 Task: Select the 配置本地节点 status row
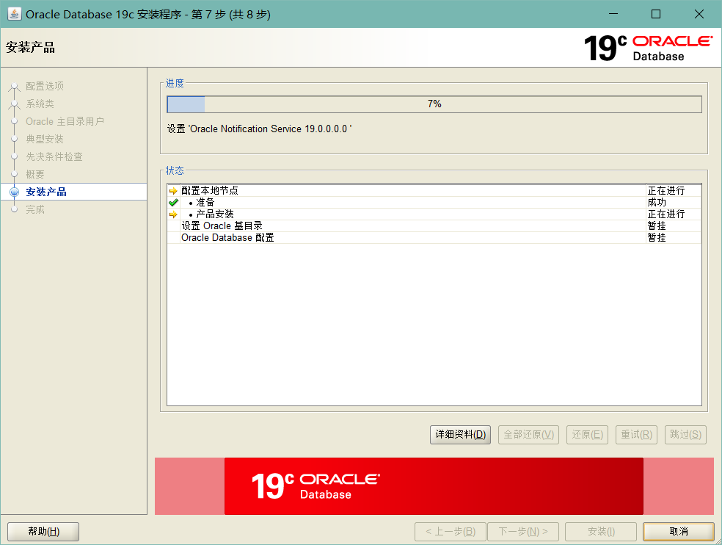[434, 190]
